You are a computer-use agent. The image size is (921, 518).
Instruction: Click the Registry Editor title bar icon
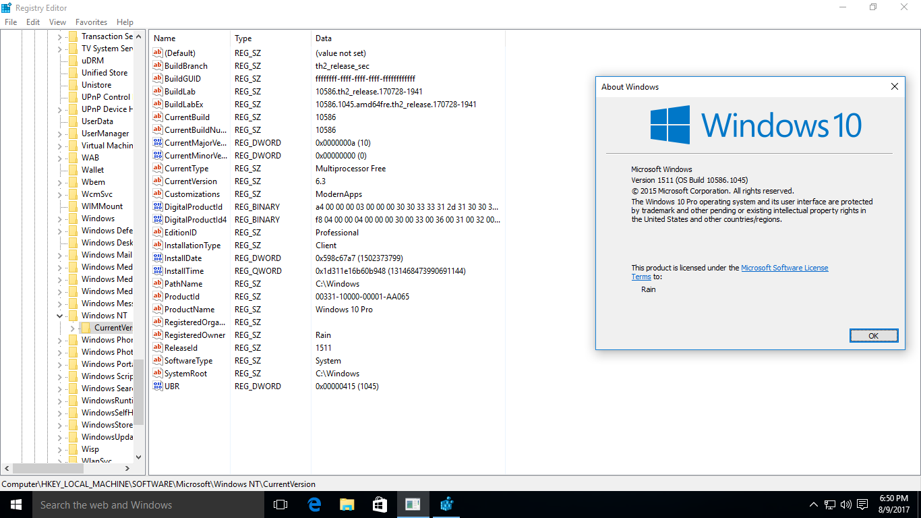6,7
